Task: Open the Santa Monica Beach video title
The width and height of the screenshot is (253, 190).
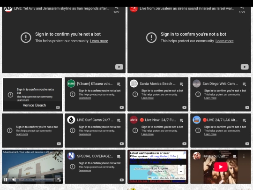Action: pos(157,84)
